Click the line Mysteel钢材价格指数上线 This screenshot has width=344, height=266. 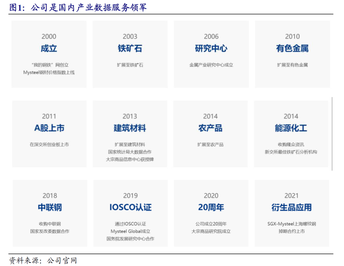[49, 72]
